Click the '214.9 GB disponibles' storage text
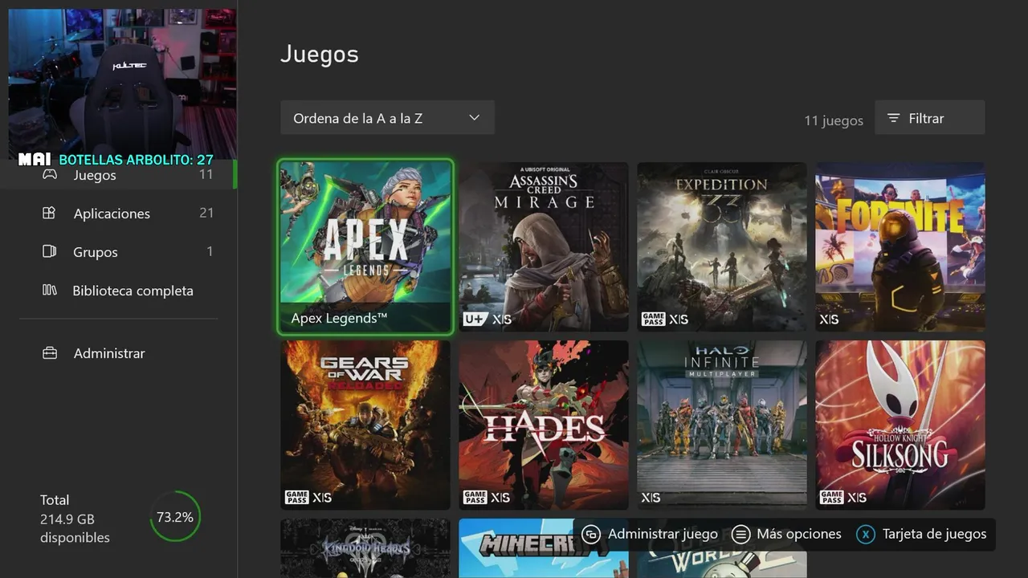This screenshot has width=1028, height=578. (x=75, y=528)
